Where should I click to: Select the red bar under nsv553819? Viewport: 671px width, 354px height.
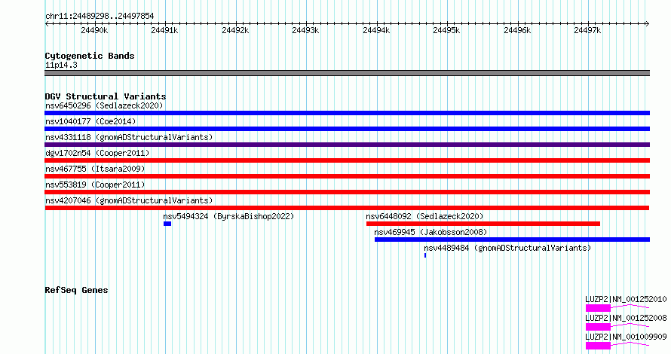pos(347,192)
